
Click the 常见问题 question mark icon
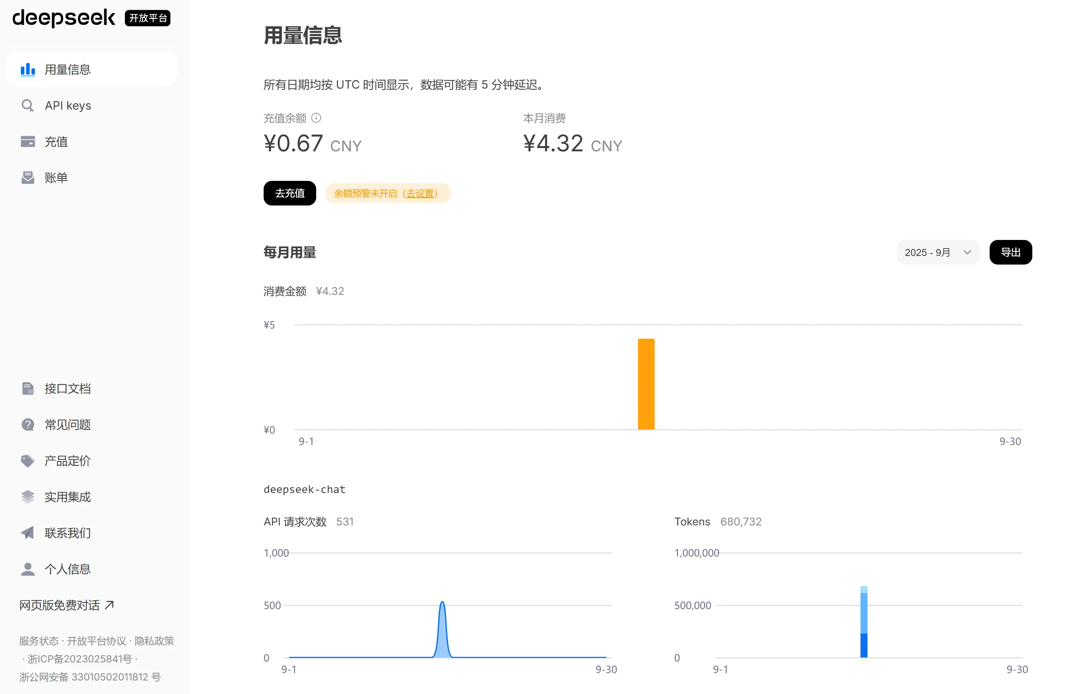tap(28, 425)
